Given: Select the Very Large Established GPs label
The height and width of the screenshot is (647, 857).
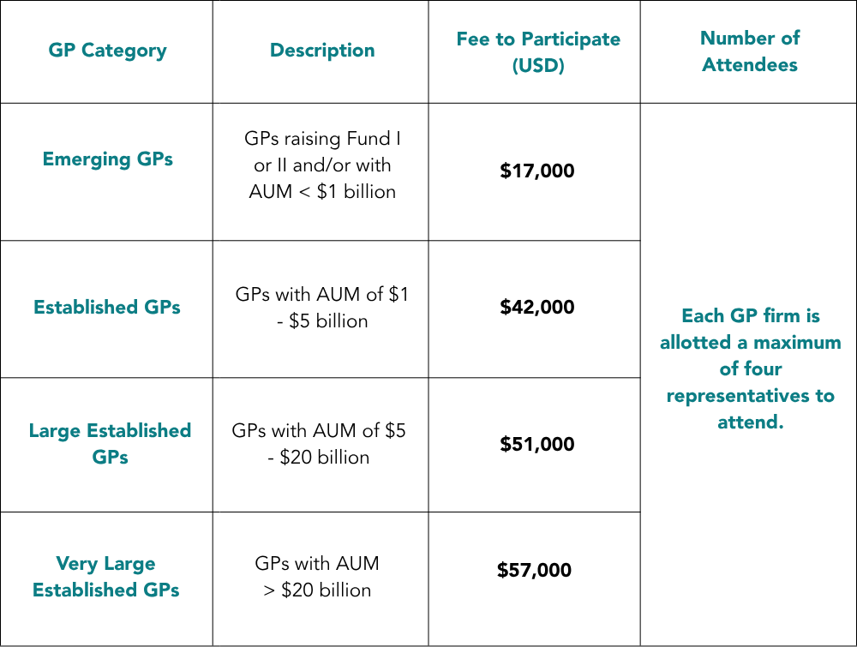Looking at the screenshot, I should (106, 577).
